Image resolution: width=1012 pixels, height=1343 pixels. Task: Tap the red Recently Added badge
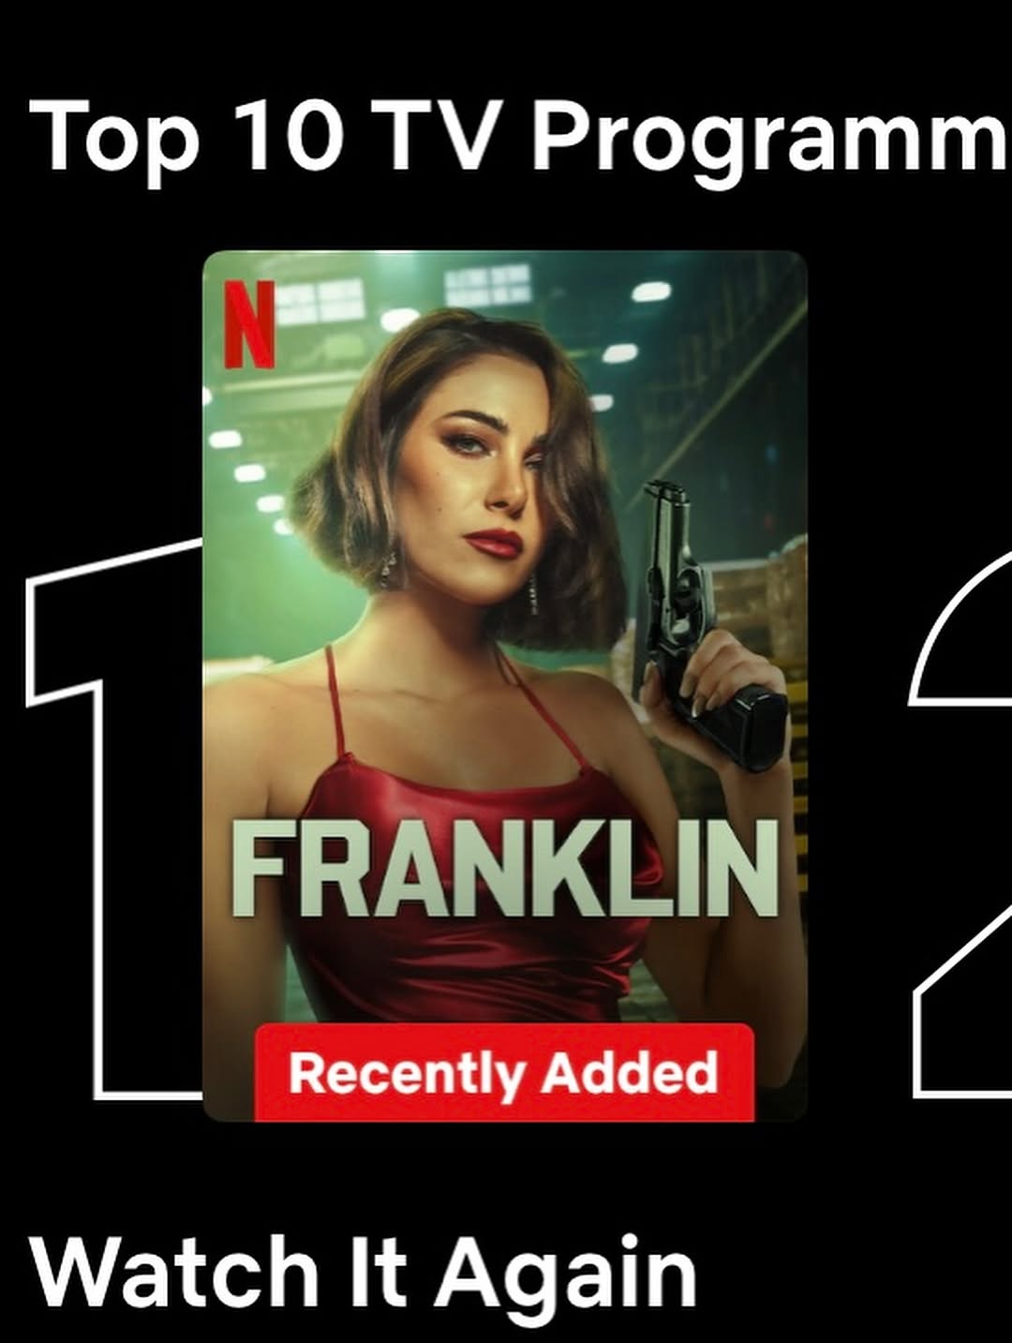[505, 1072]
